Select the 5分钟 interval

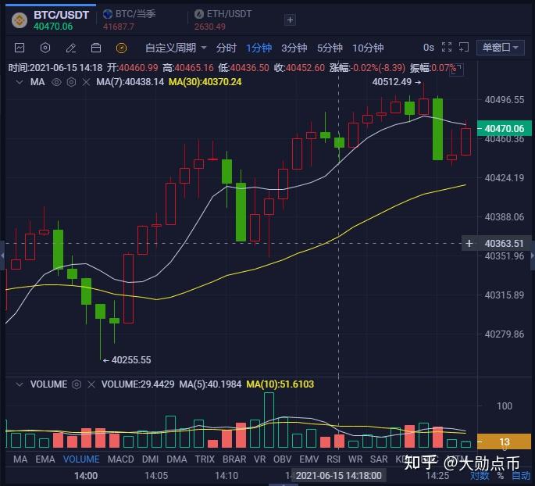click(330, 48)
